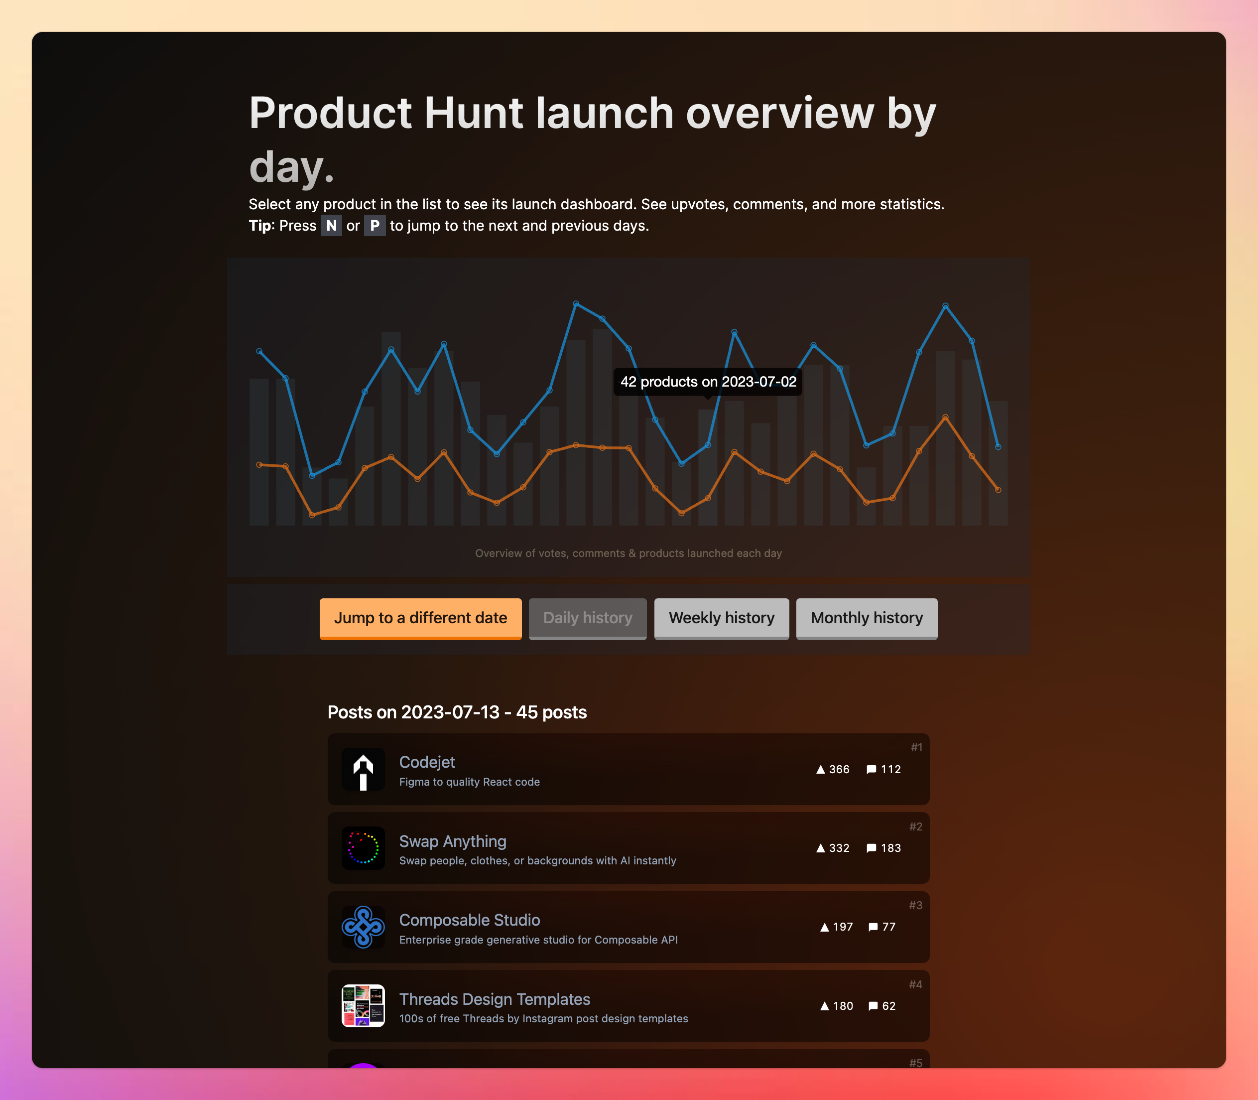1258x1100 pixels.
Task: Click the #3 rank label
Action: point(915,905)
